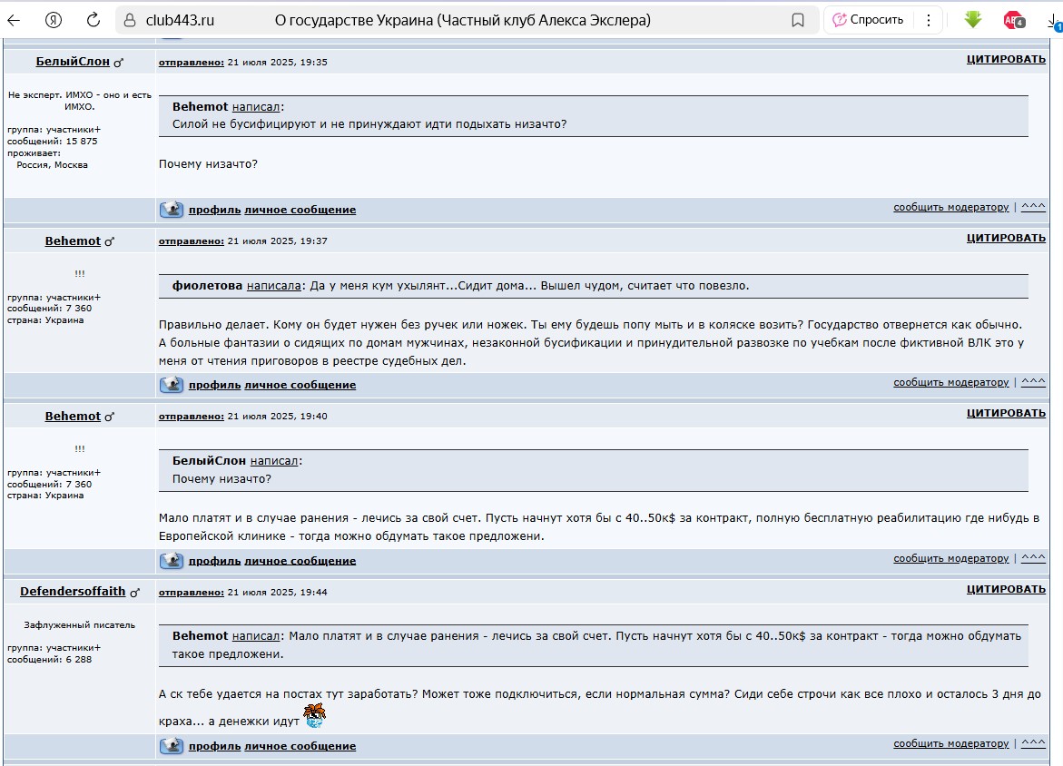
Task: Click ЦИТИРОВАТЬ on БелыйСлон's 19:35 post
Action: coord(1006,59)
